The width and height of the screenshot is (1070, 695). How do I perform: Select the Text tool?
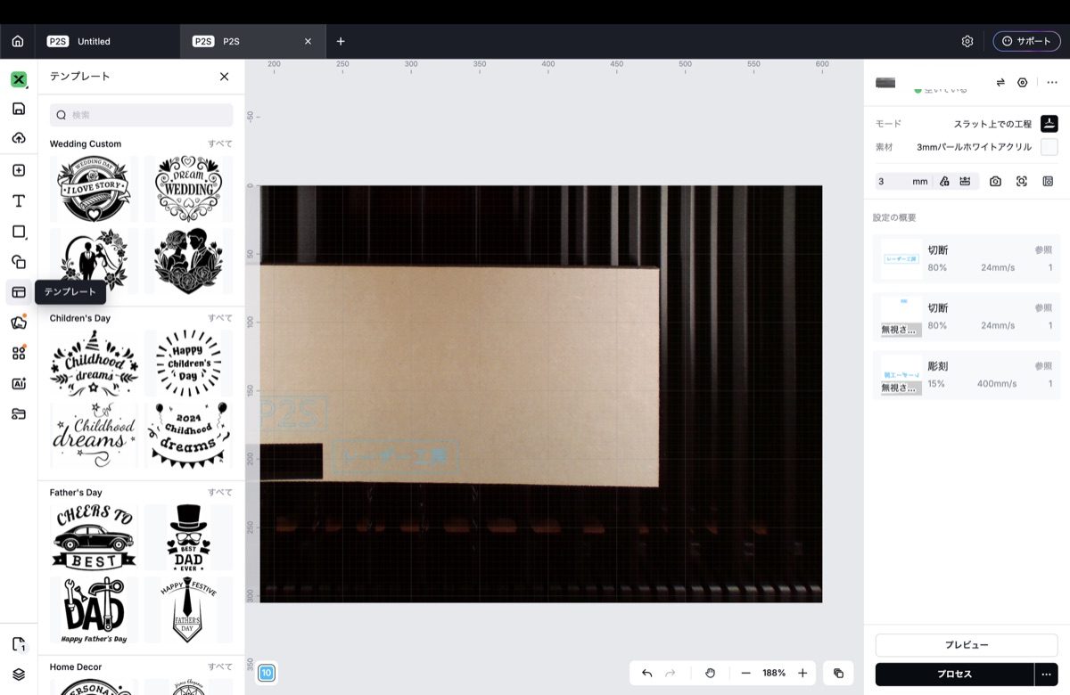point(19,201)
